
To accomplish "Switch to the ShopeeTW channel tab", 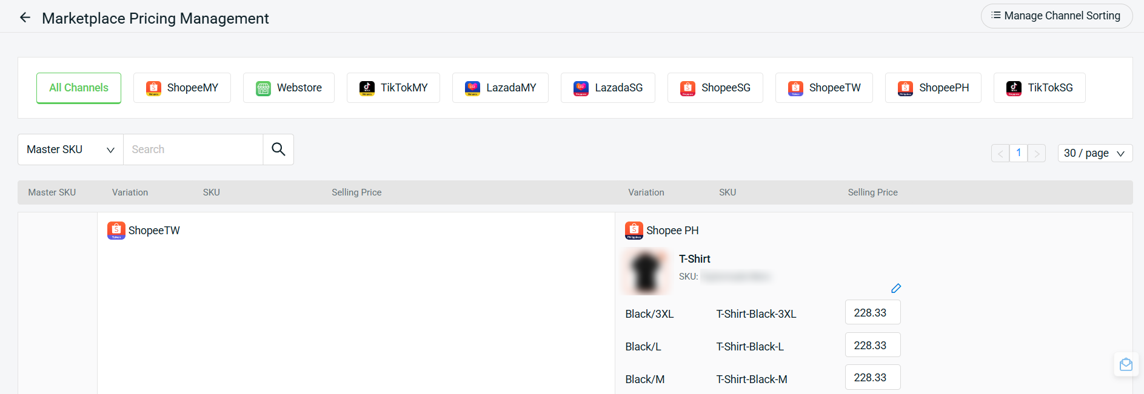I will point(824,88).
